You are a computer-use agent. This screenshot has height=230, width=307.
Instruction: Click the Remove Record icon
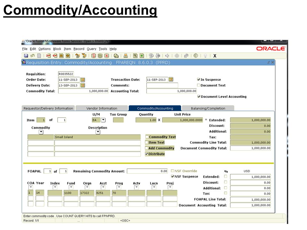[x=55, y=56]
